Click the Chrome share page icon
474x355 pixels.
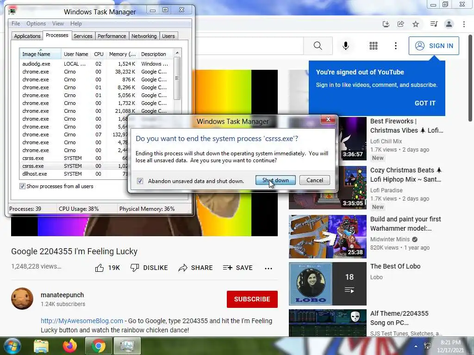[400, 24]
